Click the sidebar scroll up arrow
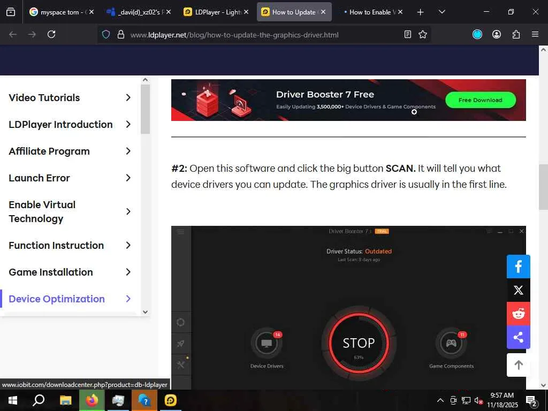Viewport: 548px width, 411px height. 146,80
